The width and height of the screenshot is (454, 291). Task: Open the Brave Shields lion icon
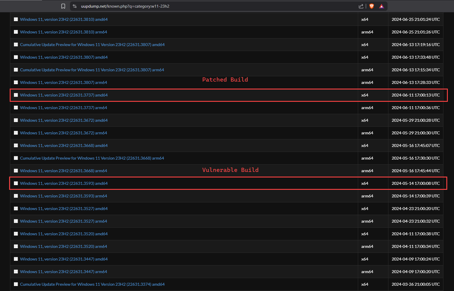click(x=372, y=6)
